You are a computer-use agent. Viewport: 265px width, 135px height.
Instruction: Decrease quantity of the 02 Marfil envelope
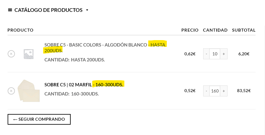coord(206,91)
